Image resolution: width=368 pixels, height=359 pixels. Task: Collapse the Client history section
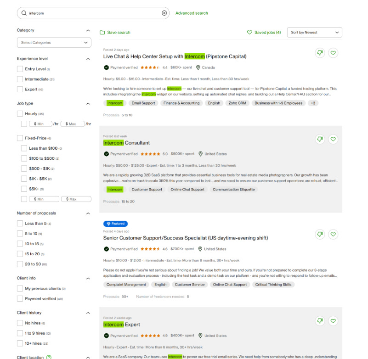[88, 313]
